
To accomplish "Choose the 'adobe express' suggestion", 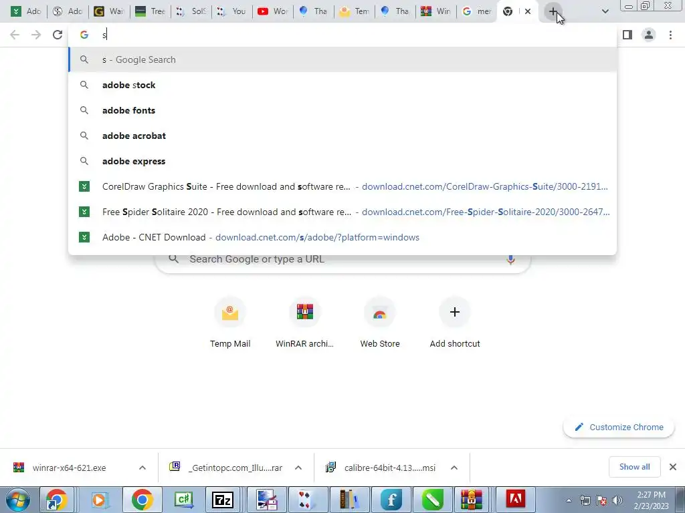I will click(x=342, y=161).
